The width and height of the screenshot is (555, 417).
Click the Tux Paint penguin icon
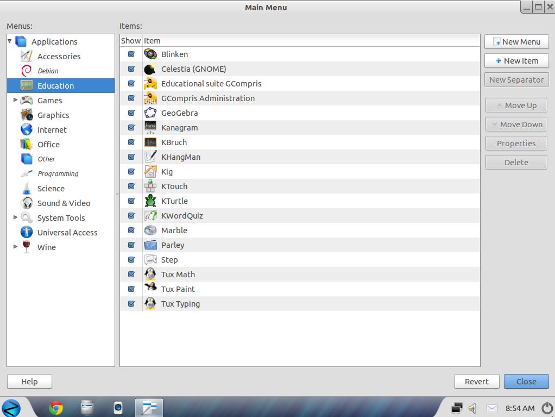click(x=150, y=289)
